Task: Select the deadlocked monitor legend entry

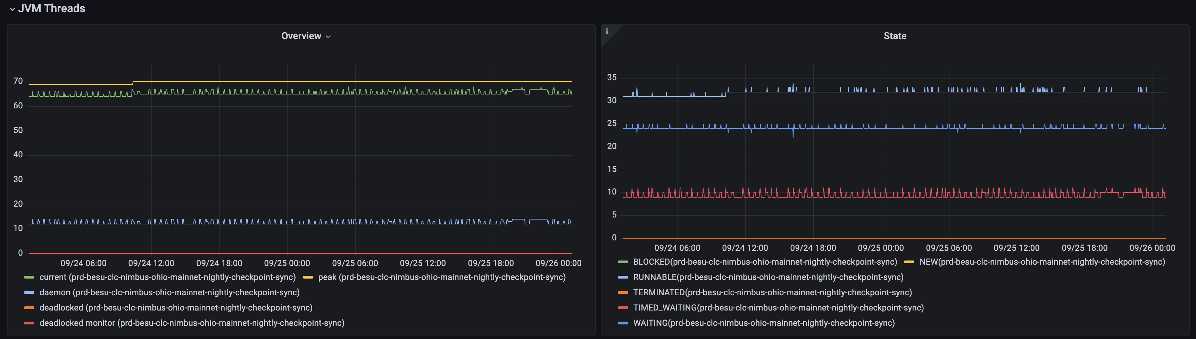Action: point(192,323)
